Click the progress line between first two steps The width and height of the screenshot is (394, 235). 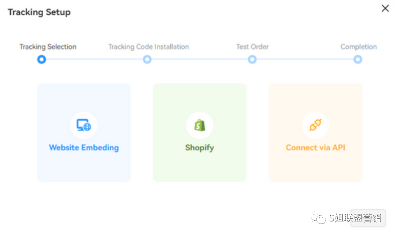pyautogui.click(x=95, y=59)
